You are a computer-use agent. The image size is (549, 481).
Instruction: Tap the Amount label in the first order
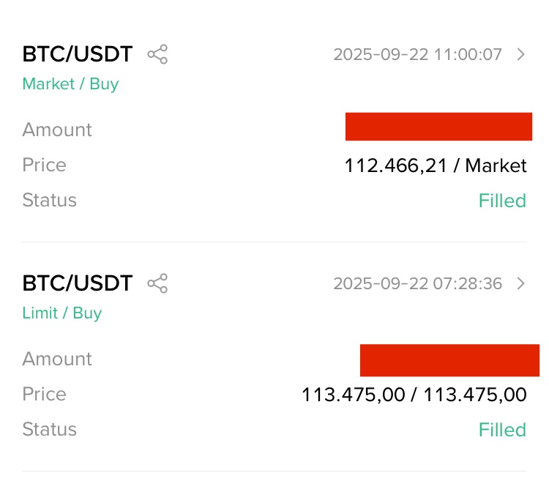coord(57,130)
